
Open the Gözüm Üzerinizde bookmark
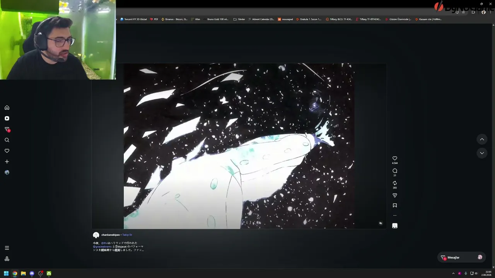coord(398,19)
